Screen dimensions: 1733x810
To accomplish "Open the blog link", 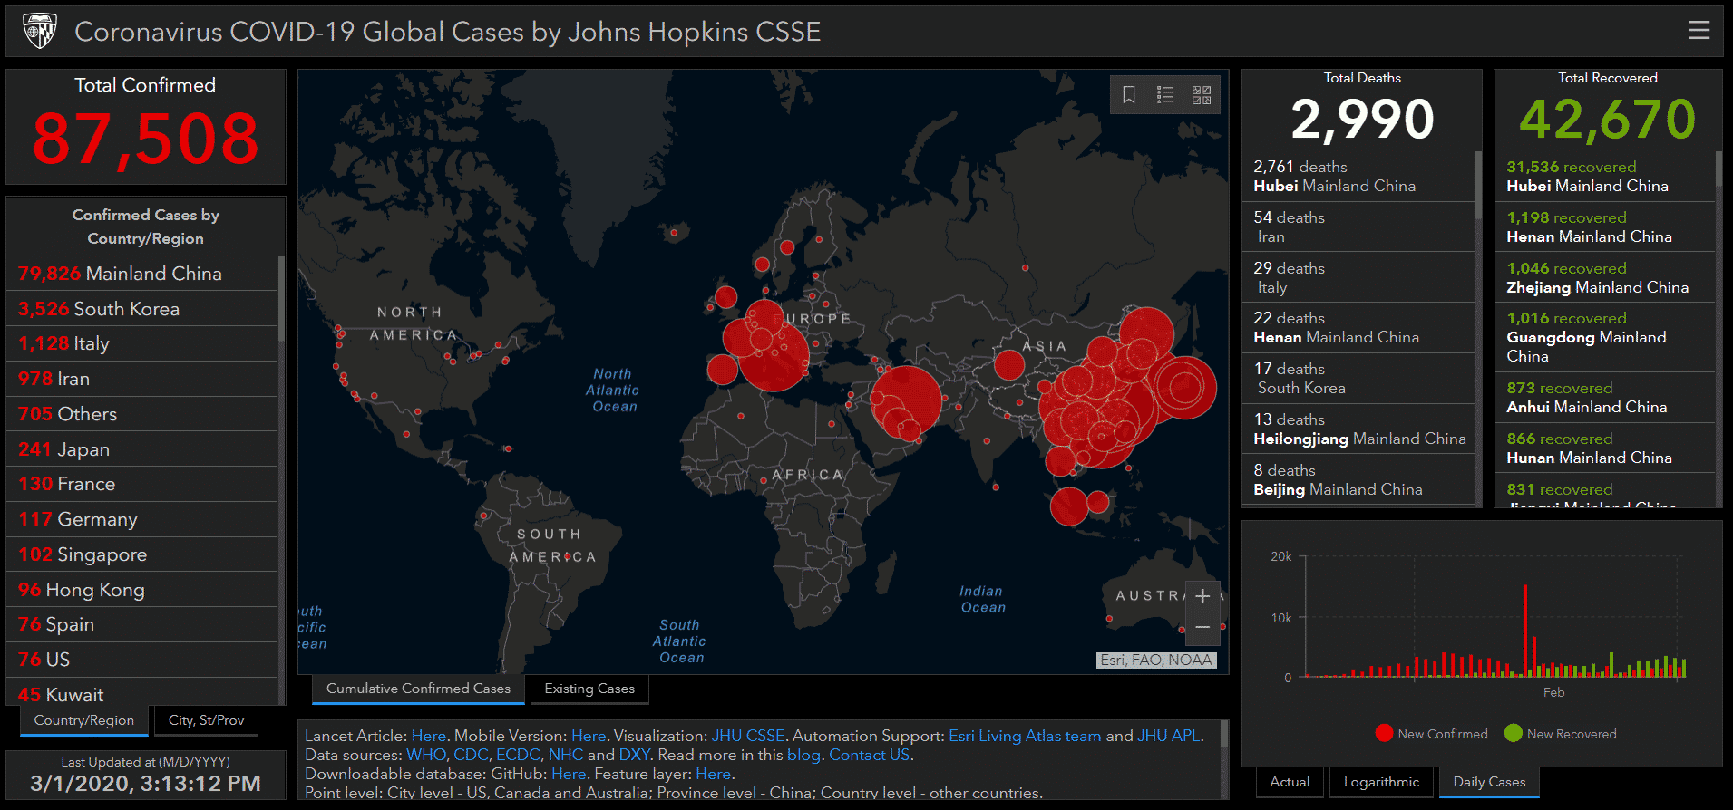I will (x=803, y=755).
